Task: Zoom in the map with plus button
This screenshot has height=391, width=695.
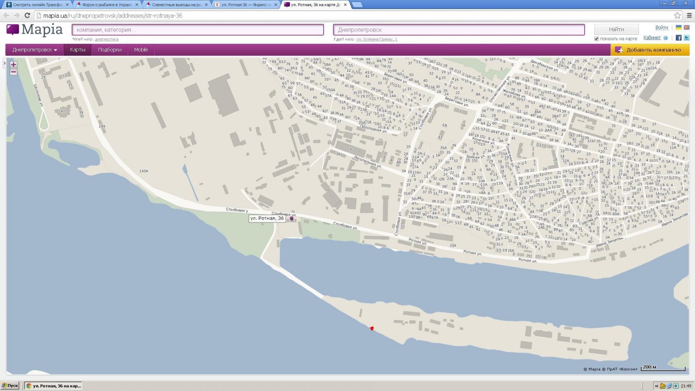Action: coord(13,64)
